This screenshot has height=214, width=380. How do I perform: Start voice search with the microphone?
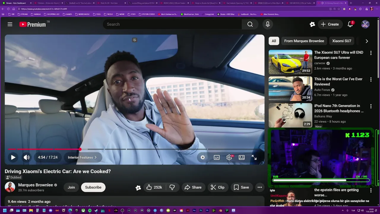(x=268, y=24)
